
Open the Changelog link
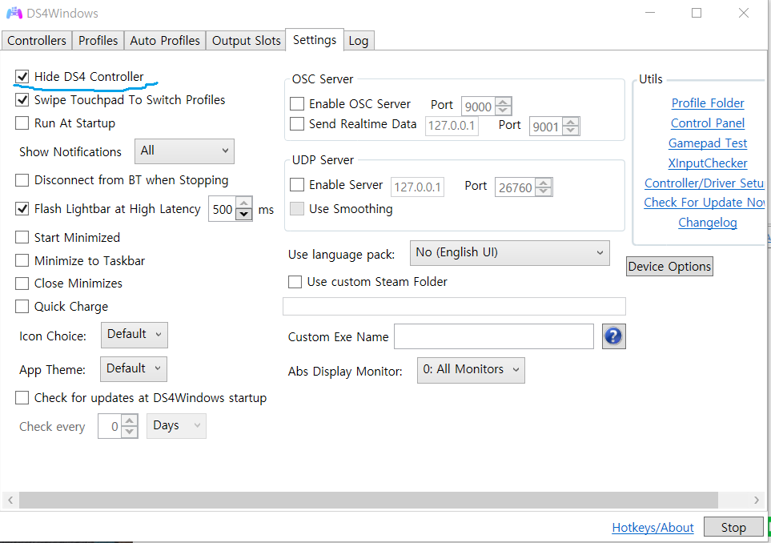click(708, 223)
